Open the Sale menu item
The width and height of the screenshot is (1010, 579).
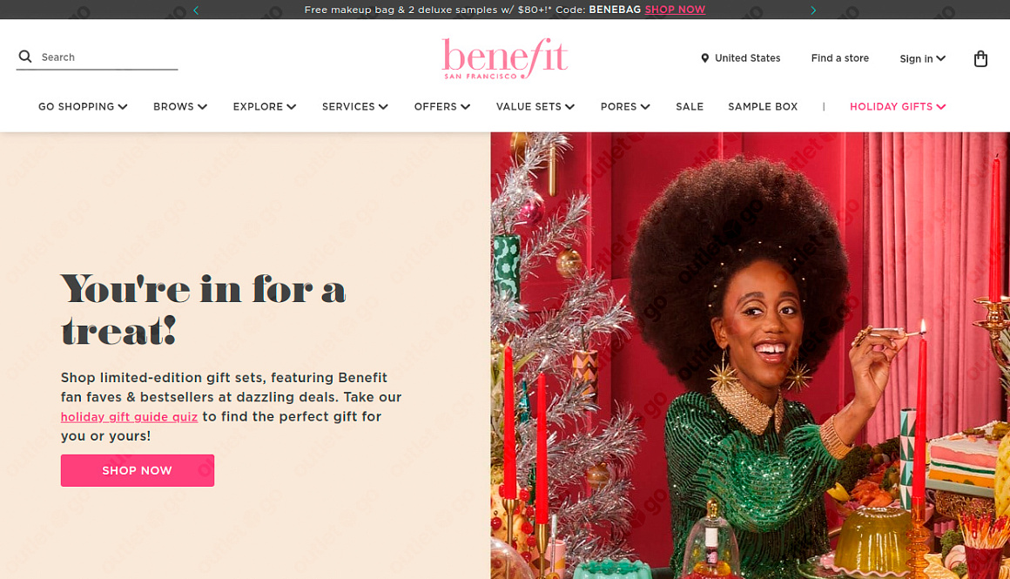(x=690, y=107)
